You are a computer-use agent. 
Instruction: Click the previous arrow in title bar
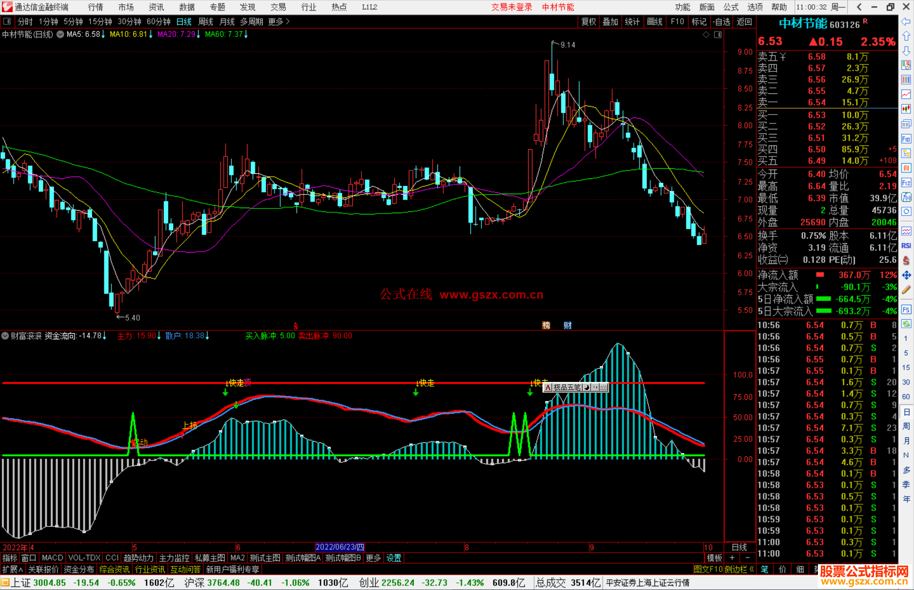point(859,7)
